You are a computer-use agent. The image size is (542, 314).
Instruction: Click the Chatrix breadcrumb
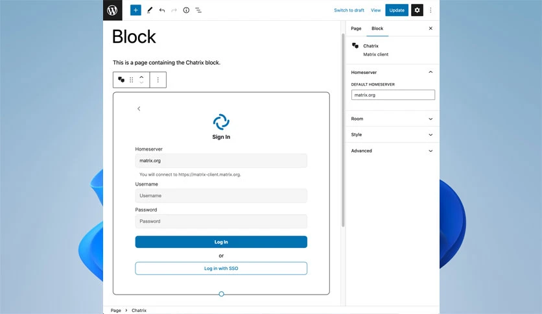pos(139,310)
